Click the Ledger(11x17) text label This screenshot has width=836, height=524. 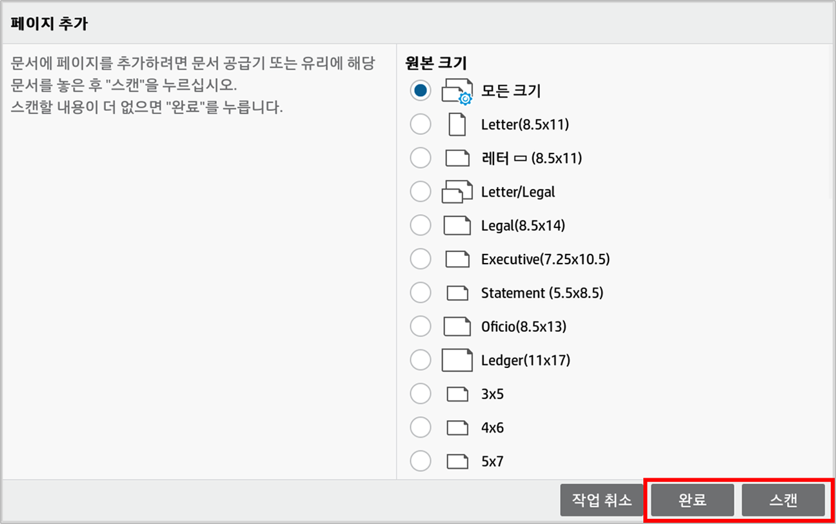[525, 360]
